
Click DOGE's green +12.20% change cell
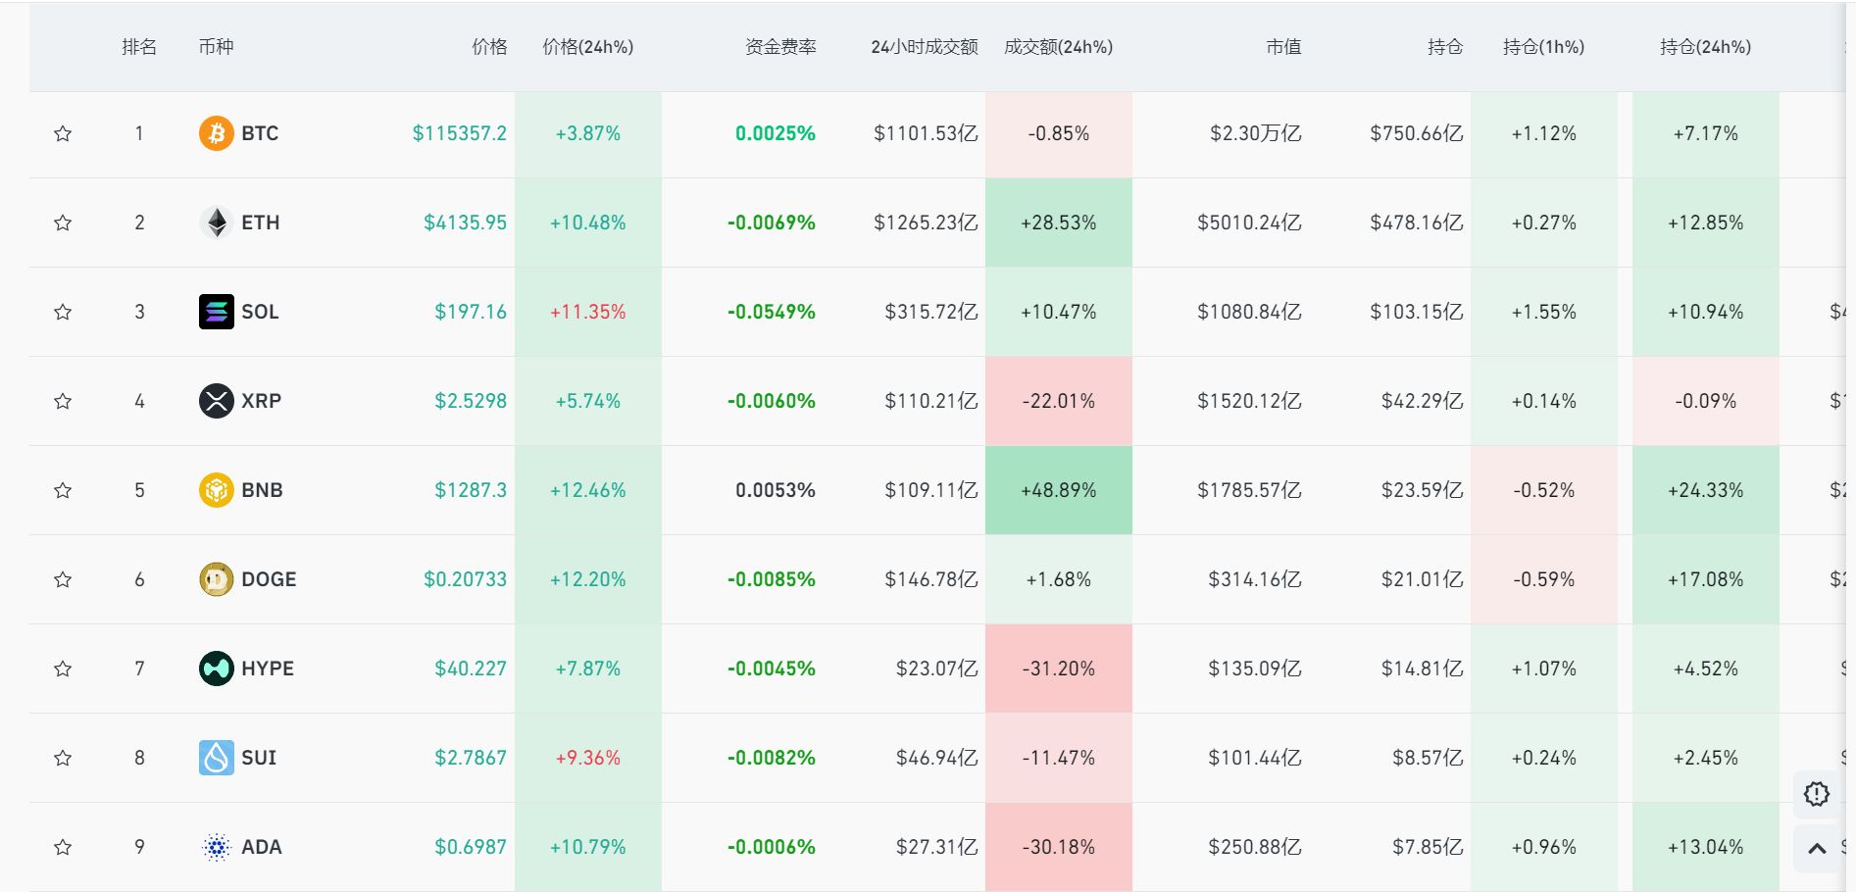(x=587, y=579)
